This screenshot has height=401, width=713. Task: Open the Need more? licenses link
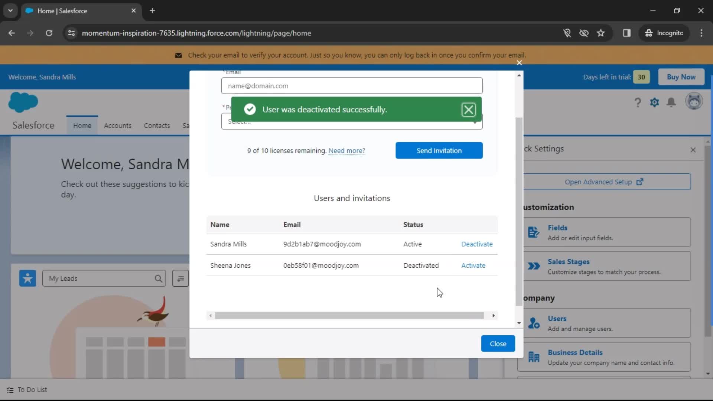coord(346,151)
